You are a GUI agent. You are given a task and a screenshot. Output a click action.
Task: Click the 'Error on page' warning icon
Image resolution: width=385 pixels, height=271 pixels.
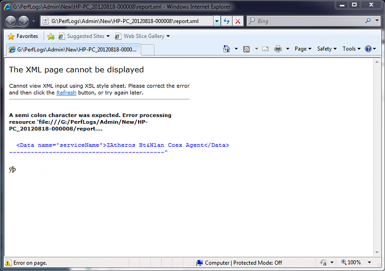tap(8, 263)
